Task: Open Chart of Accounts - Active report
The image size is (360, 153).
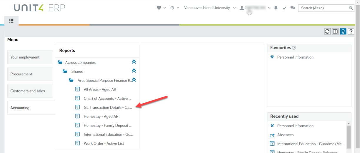Action: (108, 99)
